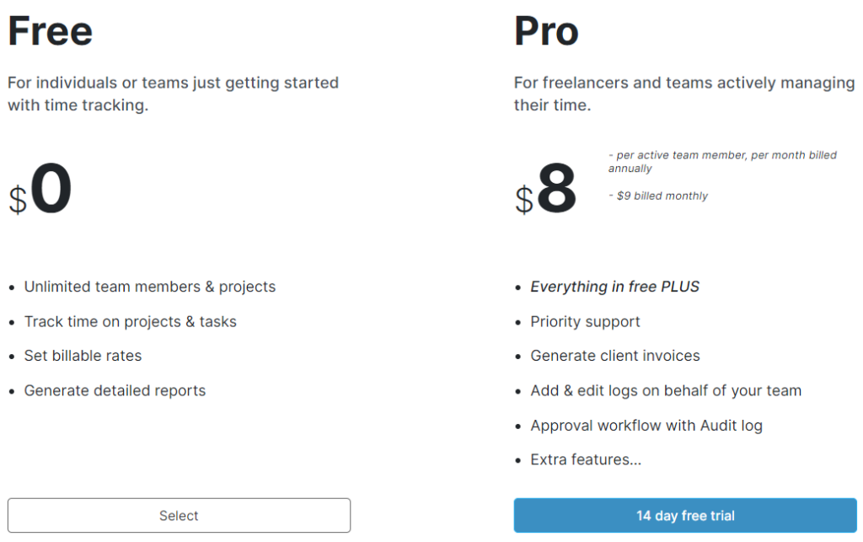Viewport: 863px width, 542px height.
Task: Click the 'Generate detailed reports' feature
Action: pos(115,390)
